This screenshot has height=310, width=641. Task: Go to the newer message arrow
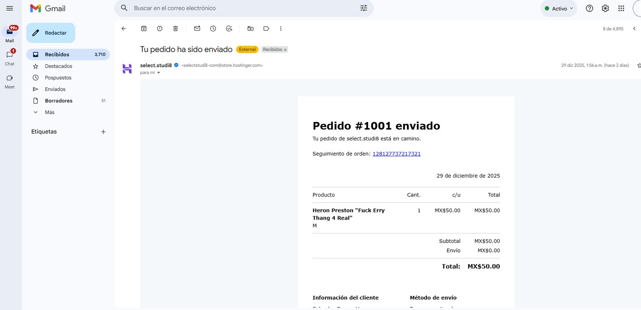pyautogui.click(x=634, y=29)
